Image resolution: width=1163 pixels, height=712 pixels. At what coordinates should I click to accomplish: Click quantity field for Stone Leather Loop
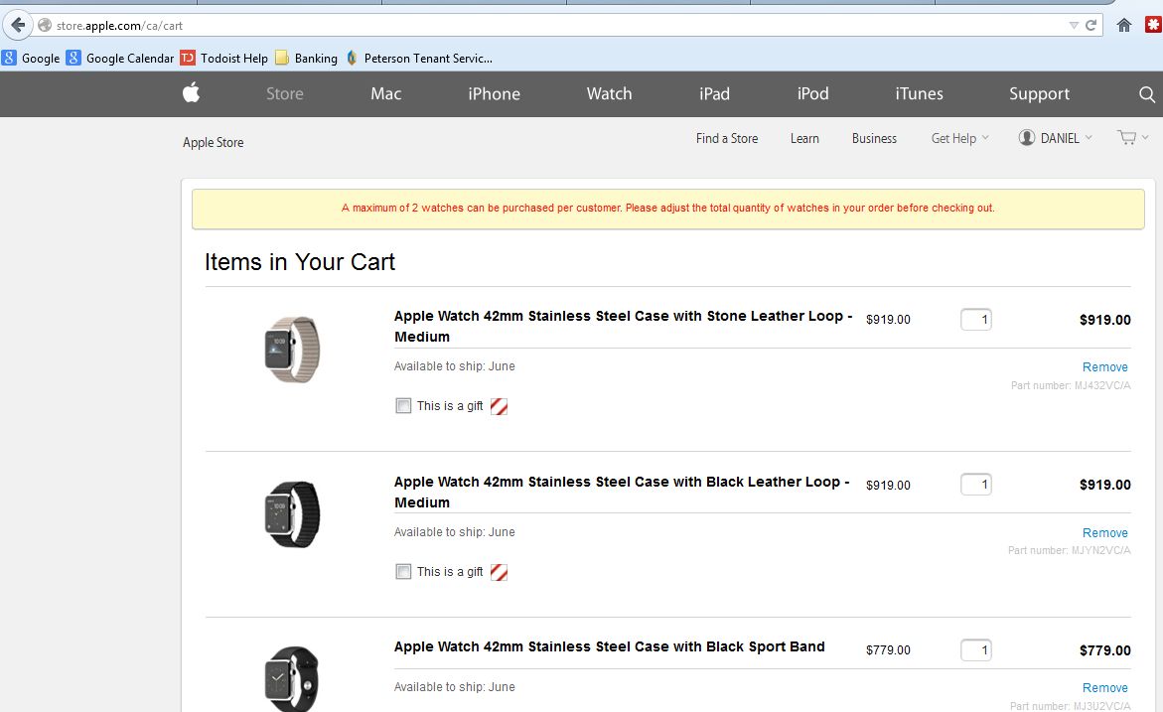[976, 320]
